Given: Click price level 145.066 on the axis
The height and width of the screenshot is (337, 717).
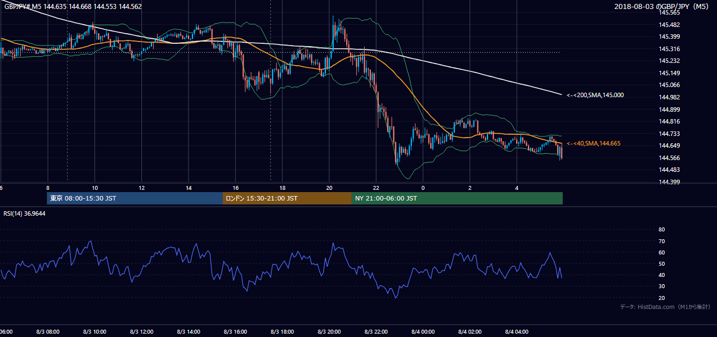Looking at the screenshot, I should tap(669, 85).
